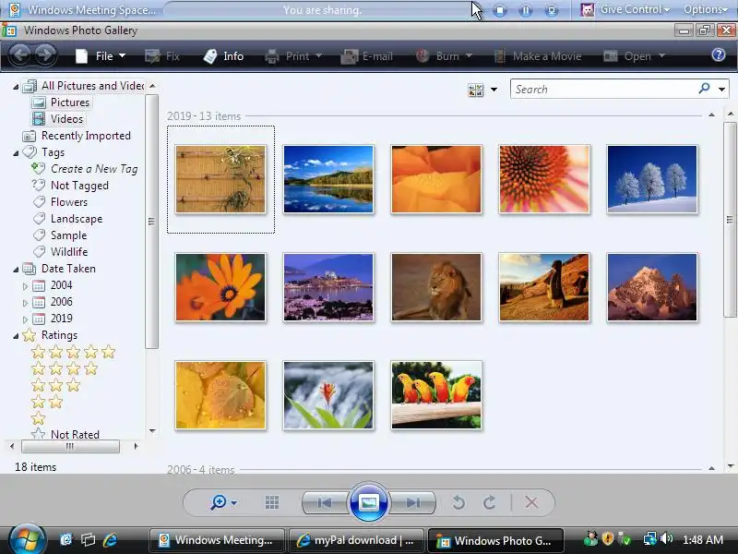Click the search magnifier icon
This screenshot has height=554, width=738.
pyautogui.click(x=704, y=88)
